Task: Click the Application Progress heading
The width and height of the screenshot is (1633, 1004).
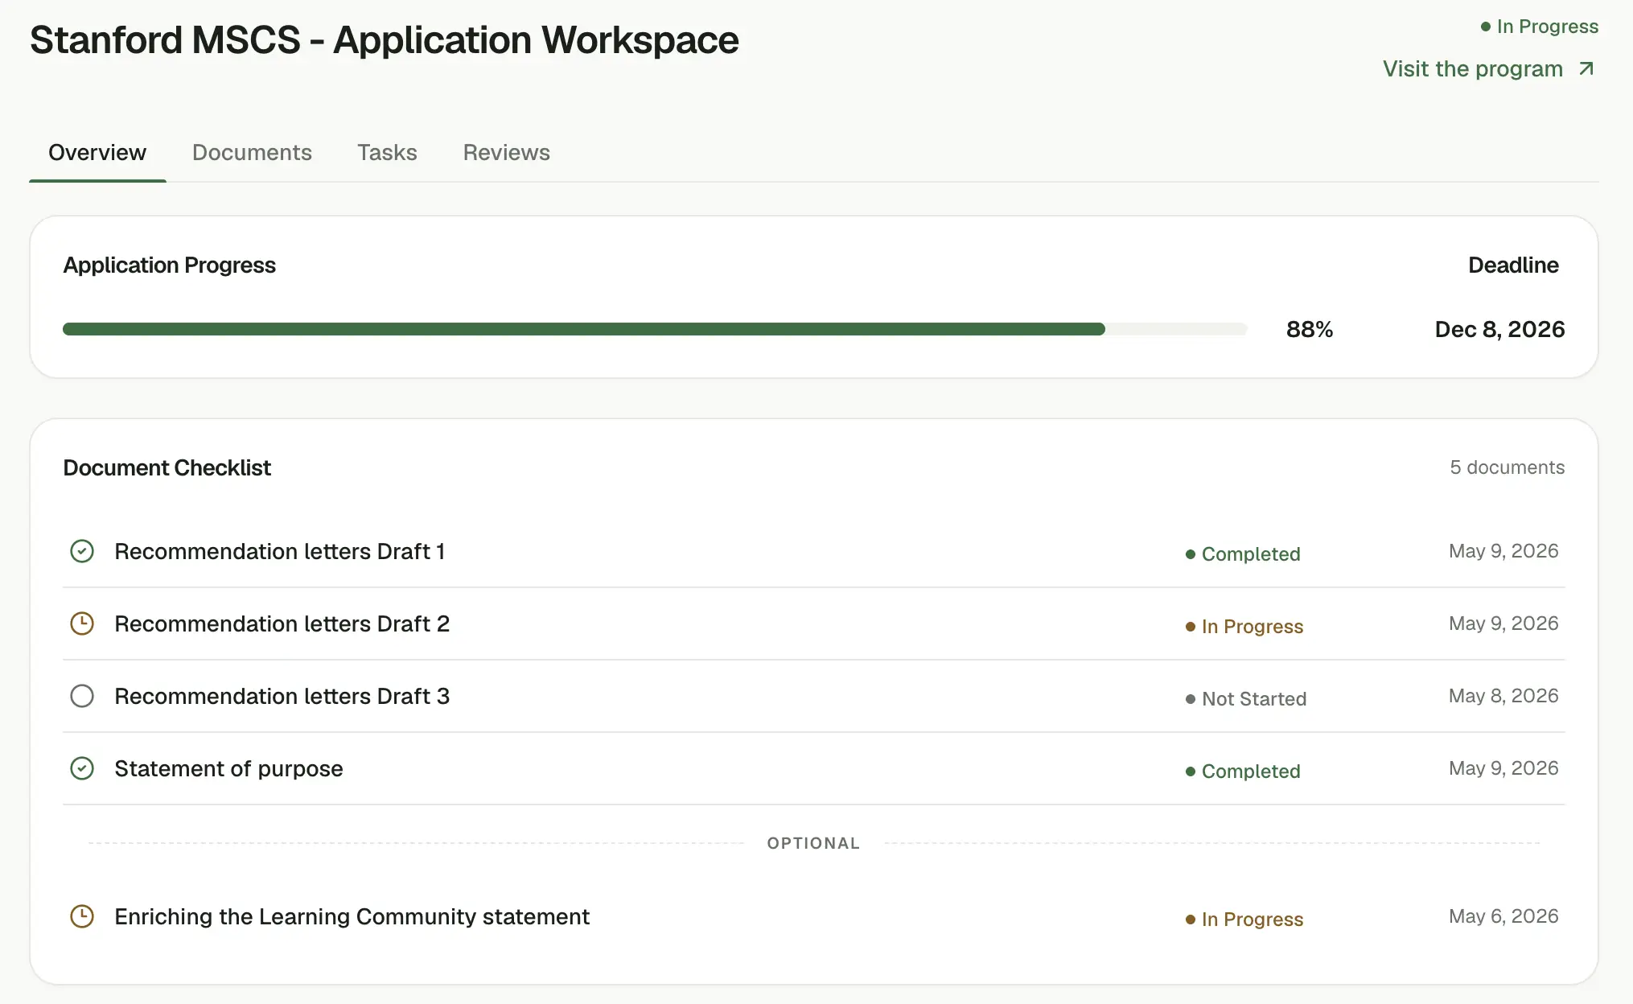Action: [169, 265]
